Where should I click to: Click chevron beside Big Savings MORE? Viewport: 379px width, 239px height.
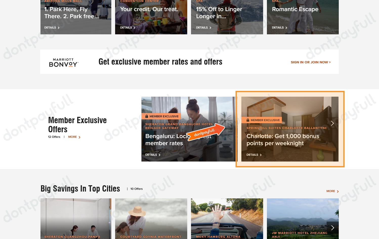(x=338, y=192)
